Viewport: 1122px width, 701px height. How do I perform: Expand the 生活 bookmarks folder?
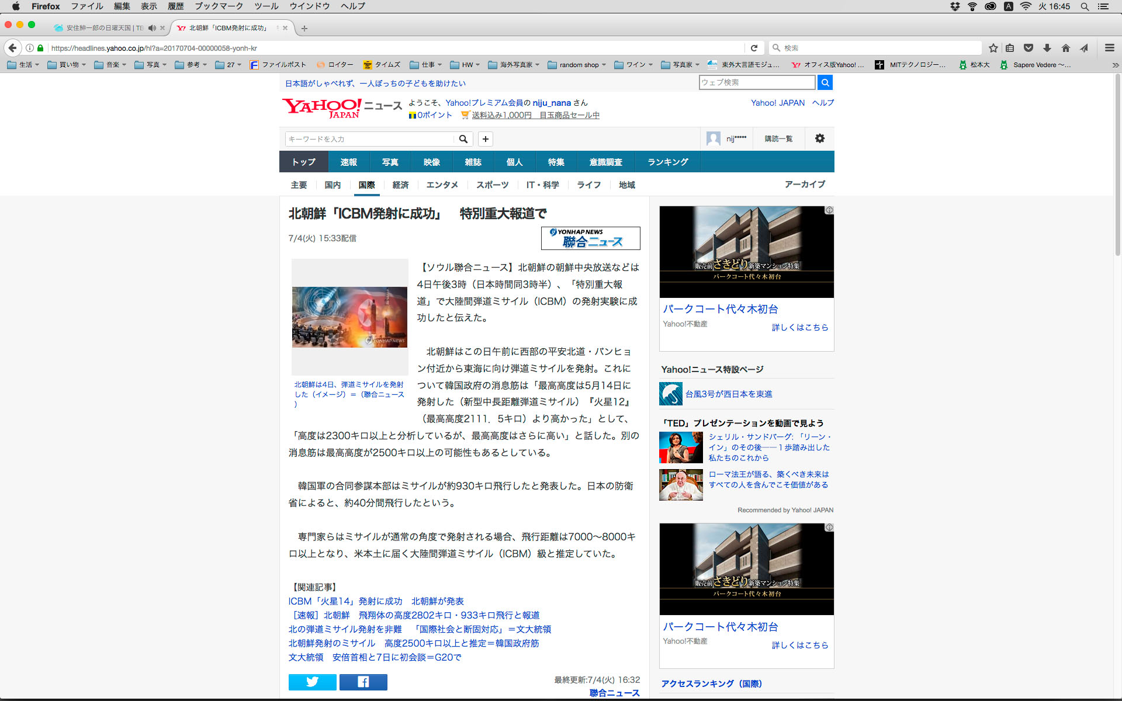point(23,65)
